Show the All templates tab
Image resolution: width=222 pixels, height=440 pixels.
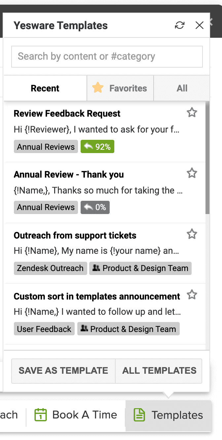182,88
